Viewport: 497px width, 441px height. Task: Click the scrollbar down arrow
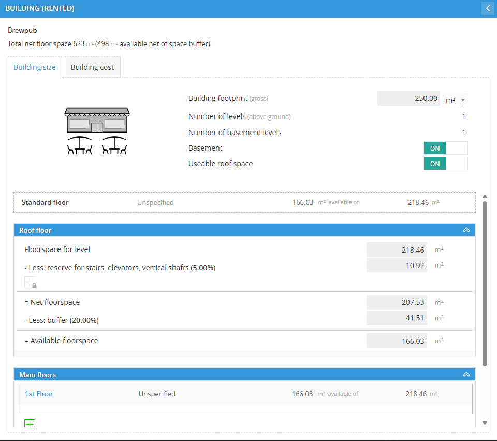click(x=485, y=423)
